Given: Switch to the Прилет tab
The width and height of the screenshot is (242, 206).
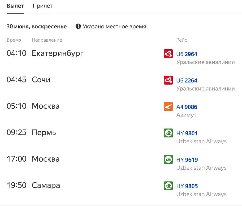Looking at the screenshot, I should pos(43,6).
